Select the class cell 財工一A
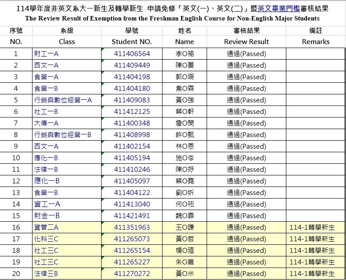 [47, 54]
